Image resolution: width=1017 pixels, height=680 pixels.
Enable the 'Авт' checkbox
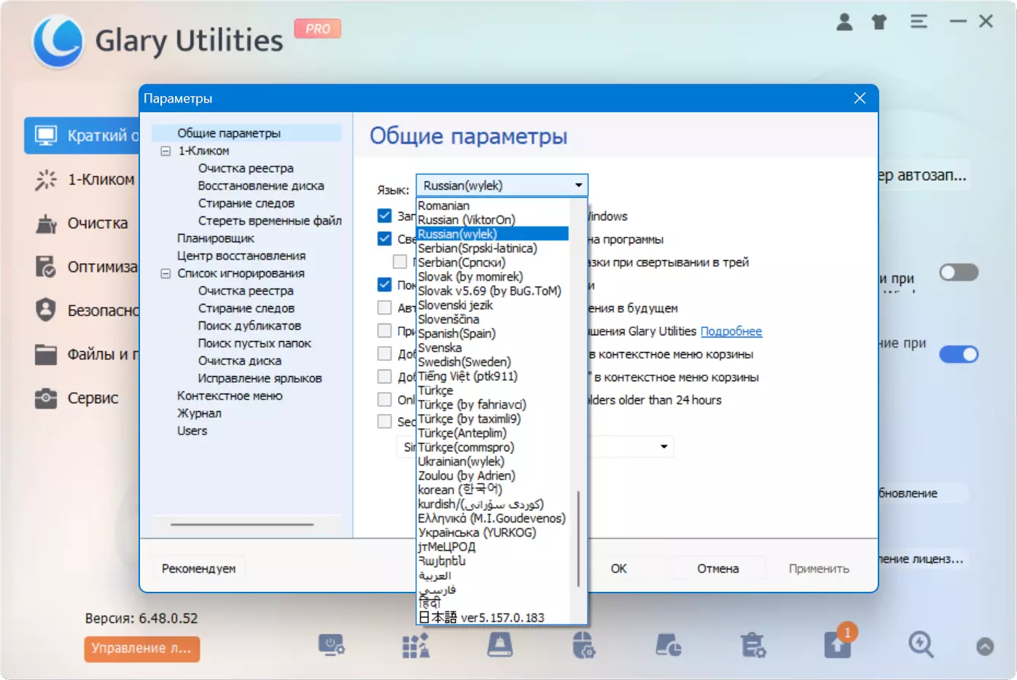point(385,308)
